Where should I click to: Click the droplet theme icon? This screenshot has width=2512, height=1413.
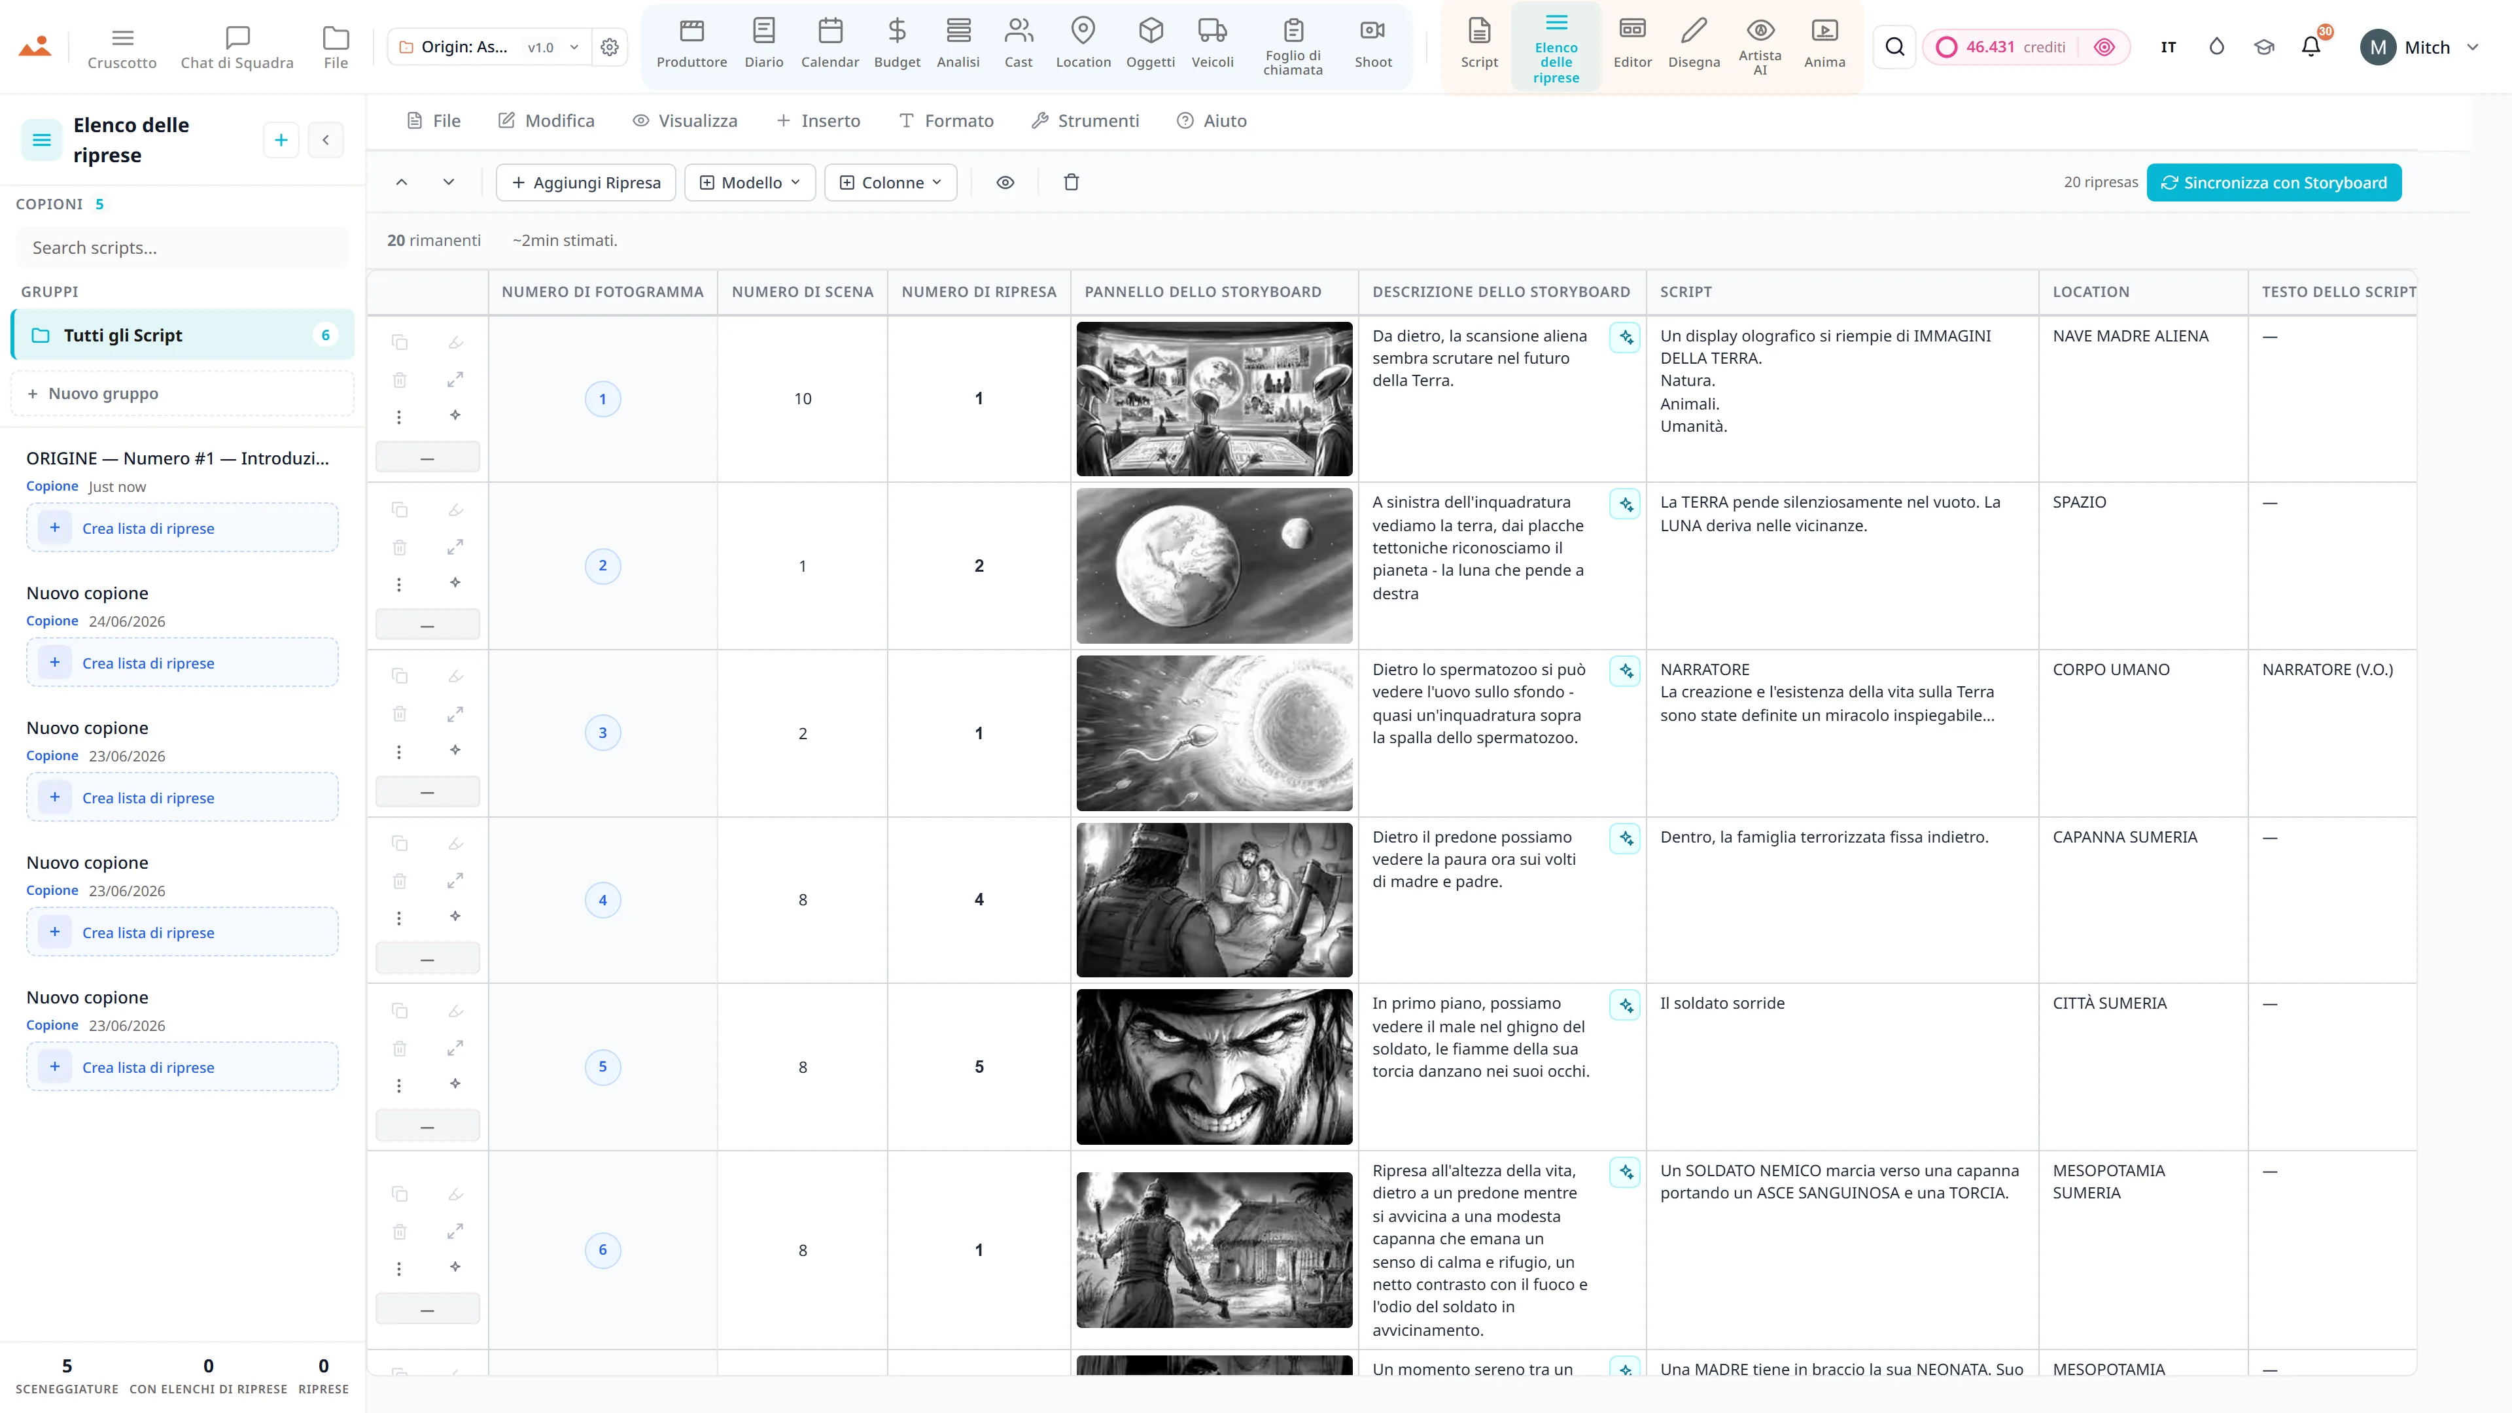[2216, 47]
